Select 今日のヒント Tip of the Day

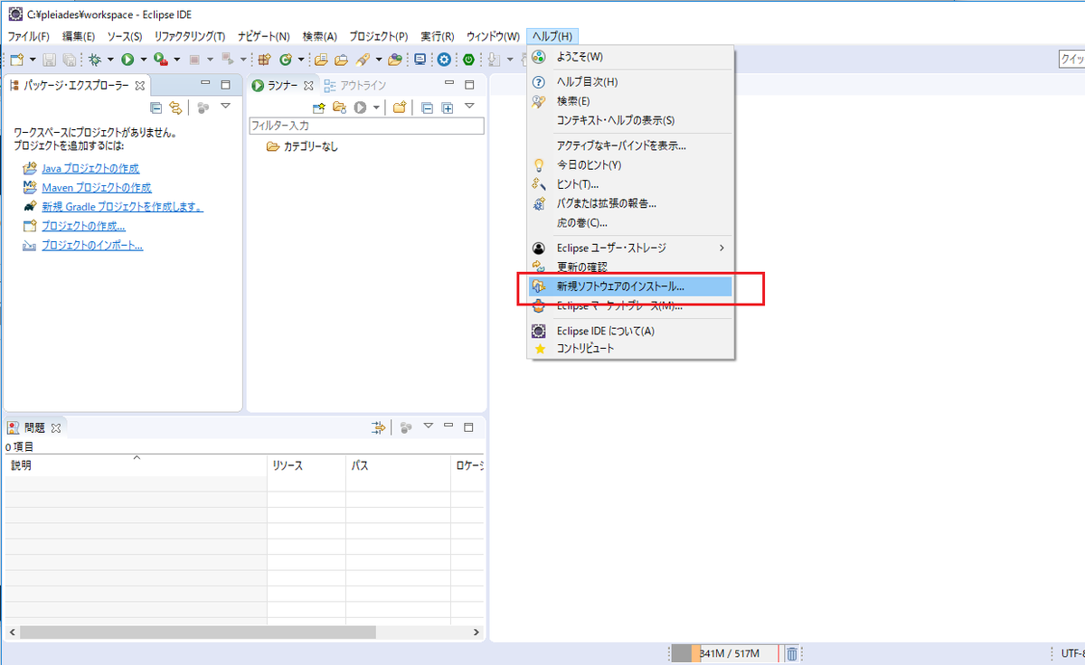click(631, 165)
